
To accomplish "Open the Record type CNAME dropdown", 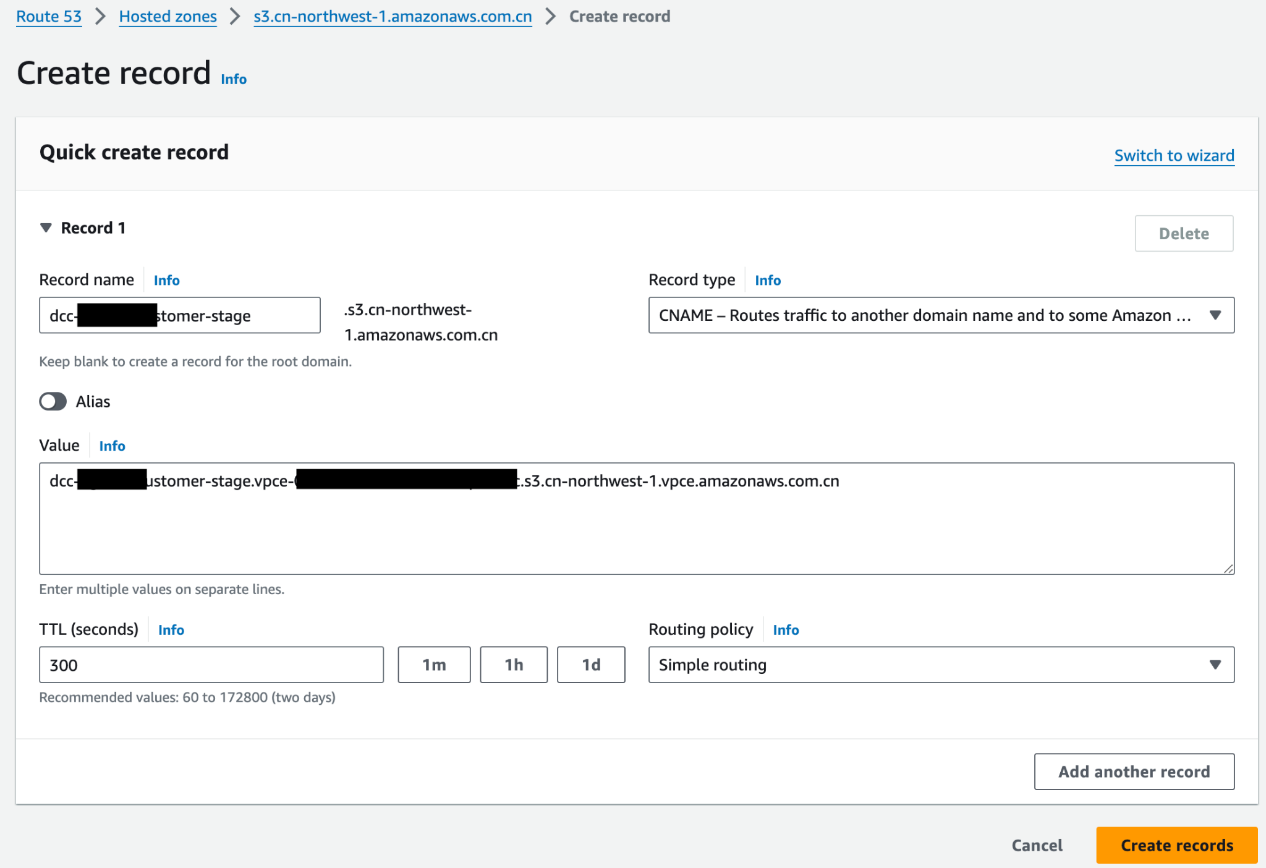I will (941, 315).
